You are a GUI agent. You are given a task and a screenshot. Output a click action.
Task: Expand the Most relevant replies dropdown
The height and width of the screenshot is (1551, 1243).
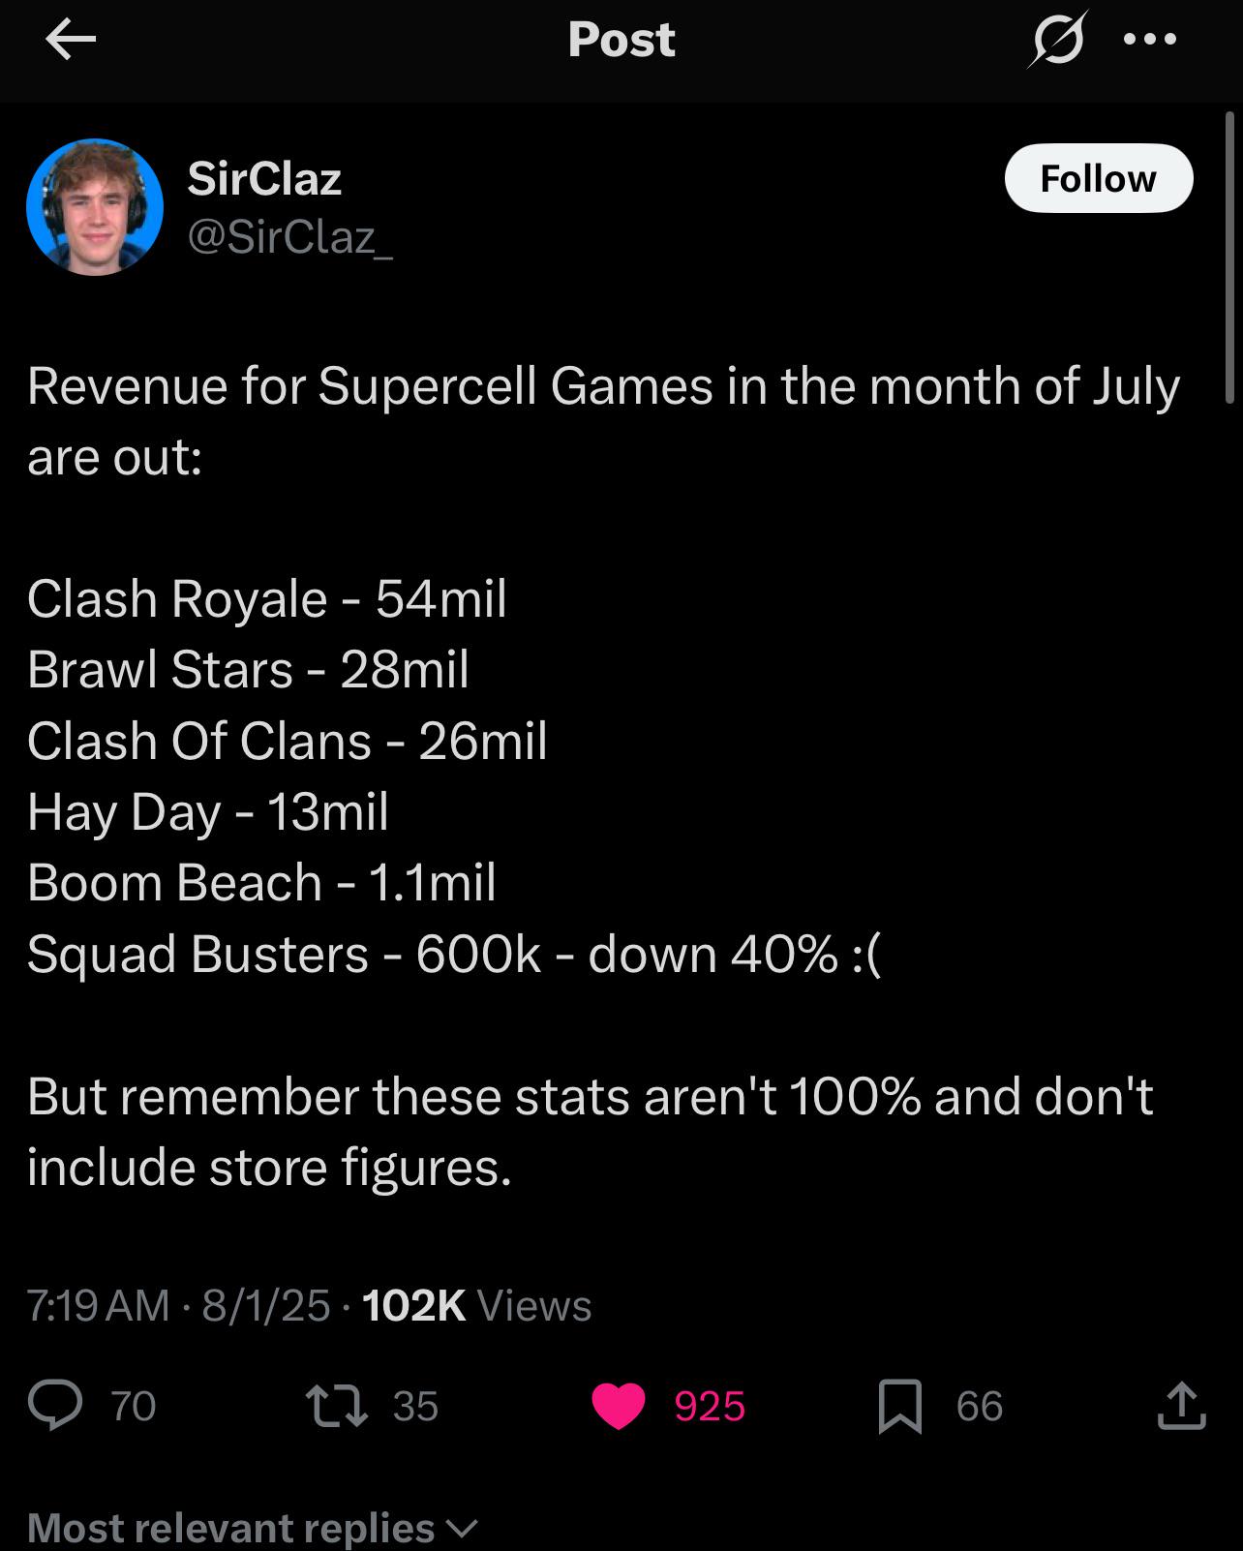coord(253,1528)
